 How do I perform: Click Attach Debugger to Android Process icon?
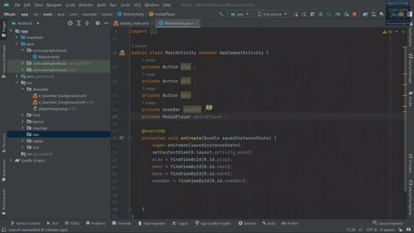346,14
